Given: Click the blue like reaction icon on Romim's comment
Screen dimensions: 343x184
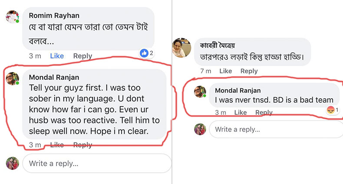Looking at the screenshot, I should [144, 53].
